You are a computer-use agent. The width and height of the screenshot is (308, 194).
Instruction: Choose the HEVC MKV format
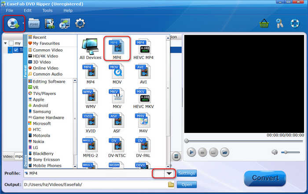click(x=143, y=98)
